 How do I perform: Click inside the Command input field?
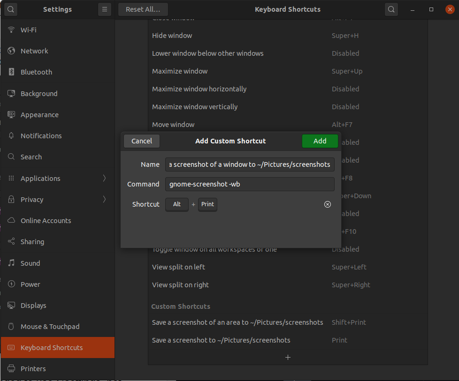point(249,184)
